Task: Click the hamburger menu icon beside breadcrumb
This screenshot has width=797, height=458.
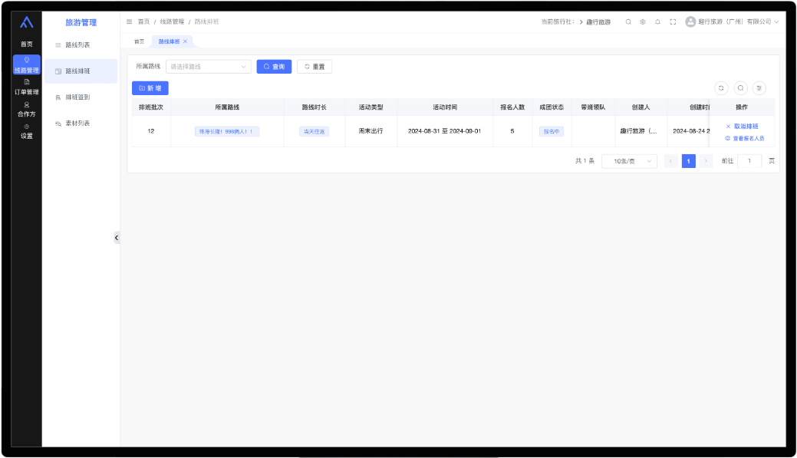Action: pyautogui.click(x=129, y=21)
